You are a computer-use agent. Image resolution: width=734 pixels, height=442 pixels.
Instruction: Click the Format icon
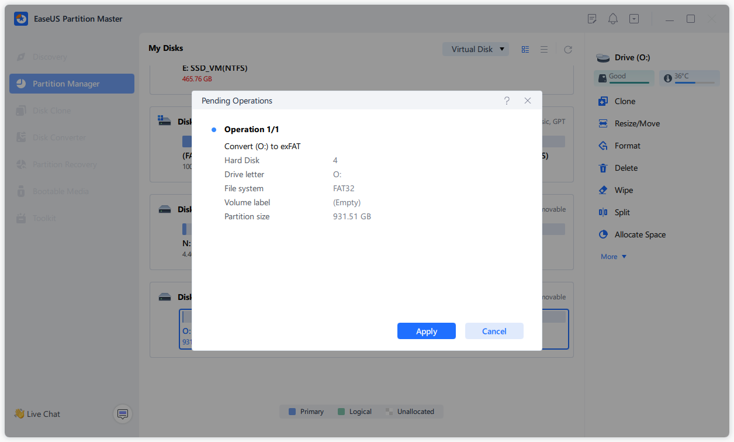click(x=603, y=146)
